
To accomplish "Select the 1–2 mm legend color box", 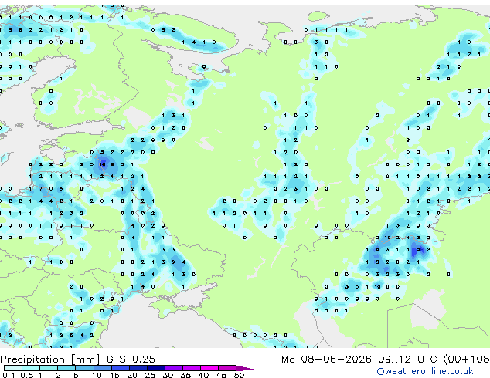I will (49, 368).
